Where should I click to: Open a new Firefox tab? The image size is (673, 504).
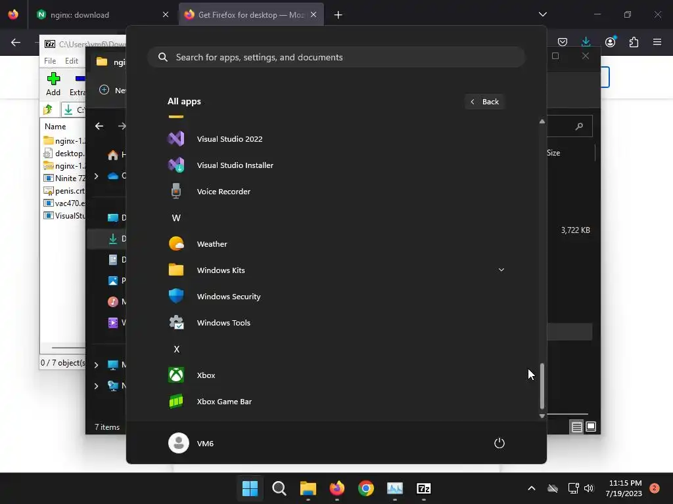point(338,15)
